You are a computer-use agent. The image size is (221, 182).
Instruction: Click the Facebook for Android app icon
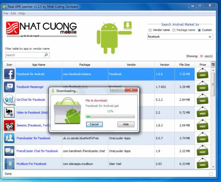9,74
